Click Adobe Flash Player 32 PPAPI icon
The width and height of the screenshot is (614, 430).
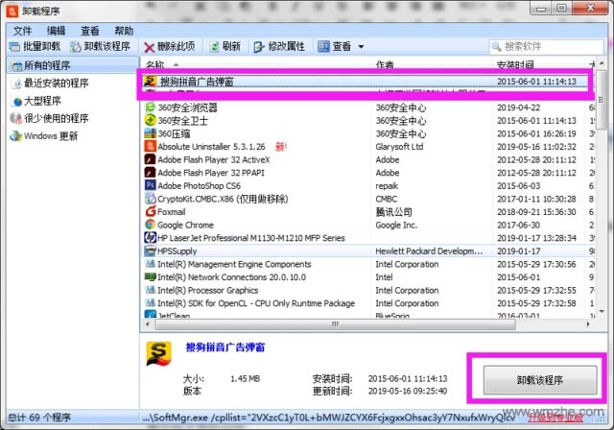151,173
